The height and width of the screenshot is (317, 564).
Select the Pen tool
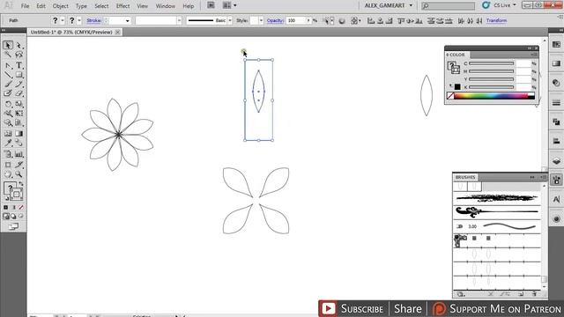point(8,66)
